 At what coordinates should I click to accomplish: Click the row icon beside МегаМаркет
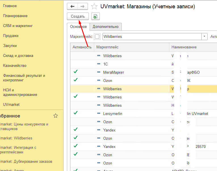tap(99, 72)
